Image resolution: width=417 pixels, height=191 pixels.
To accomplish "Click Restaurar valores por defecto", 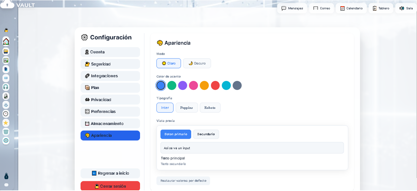I will (183, 181).
